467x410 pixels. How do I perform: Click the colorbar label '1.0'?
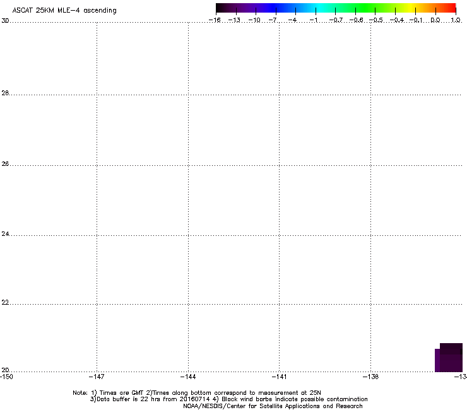(456, 20)
